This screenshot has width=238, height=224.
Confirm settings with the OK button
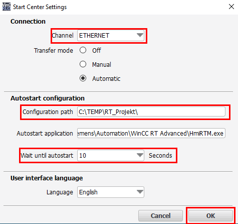click(210, 215)
